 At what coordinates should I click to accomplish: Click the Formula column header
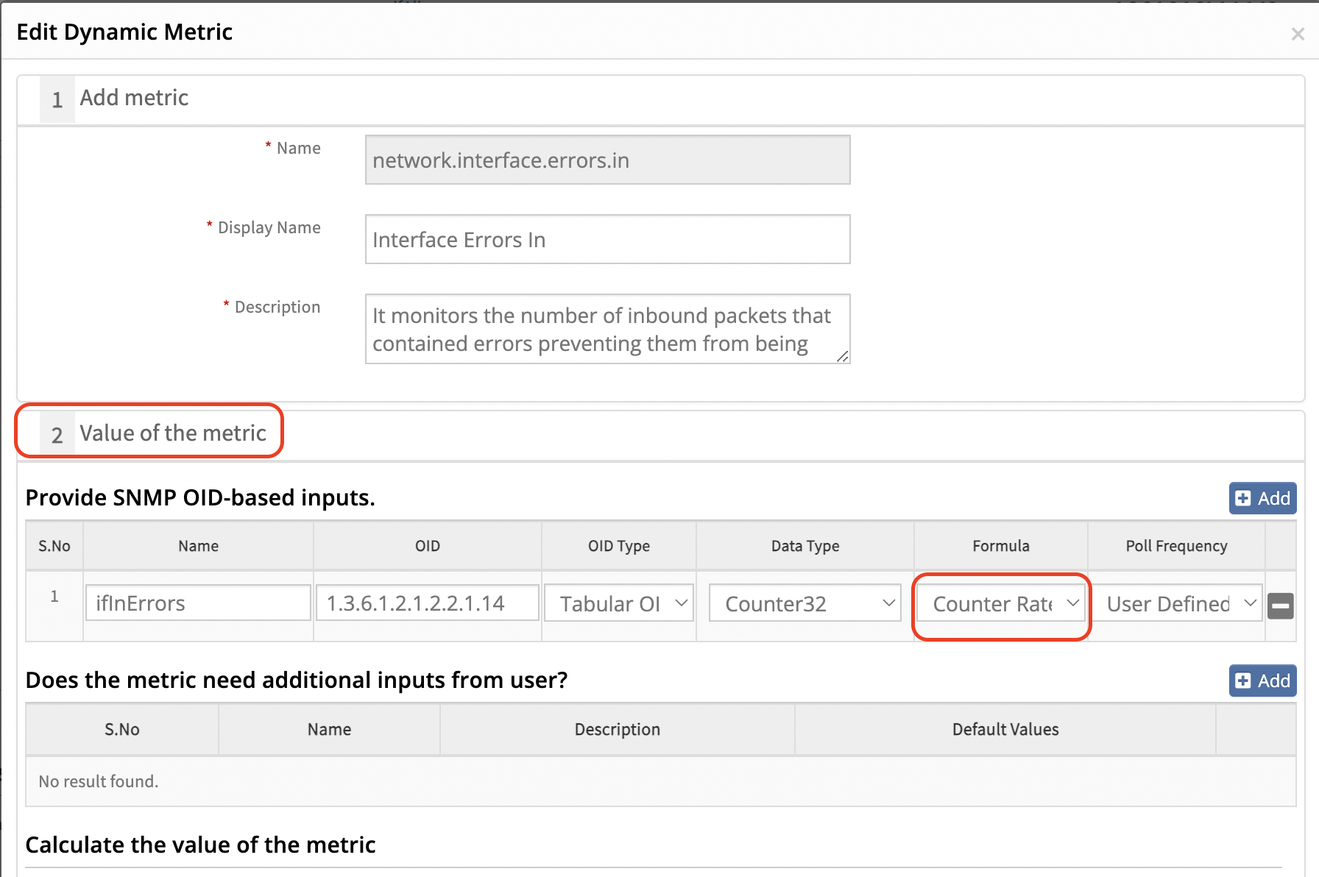tap(1000, 546)
